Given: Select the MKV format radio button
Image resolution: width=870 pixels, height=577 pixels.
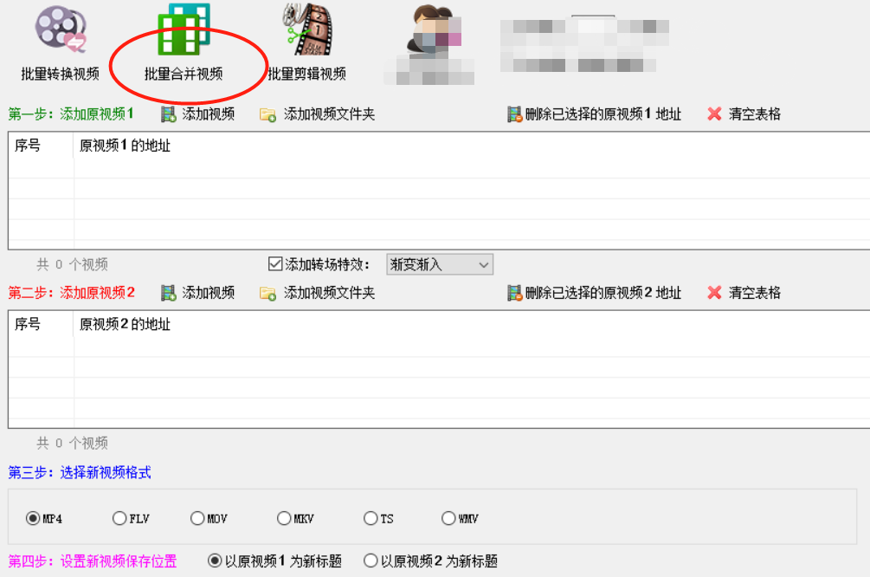Looking at the screenshot, I should [284, 518].
